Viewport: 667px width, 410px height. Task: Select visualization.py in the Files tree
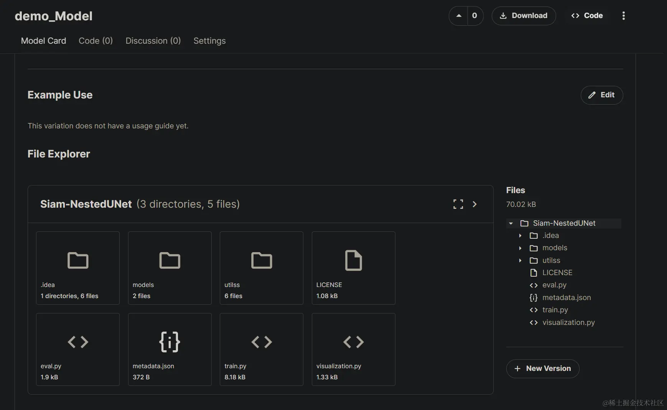tap(568, 323)
